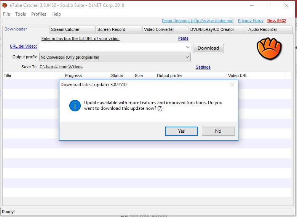
Task: Open the Privacy Policy link
Action: 251,21
